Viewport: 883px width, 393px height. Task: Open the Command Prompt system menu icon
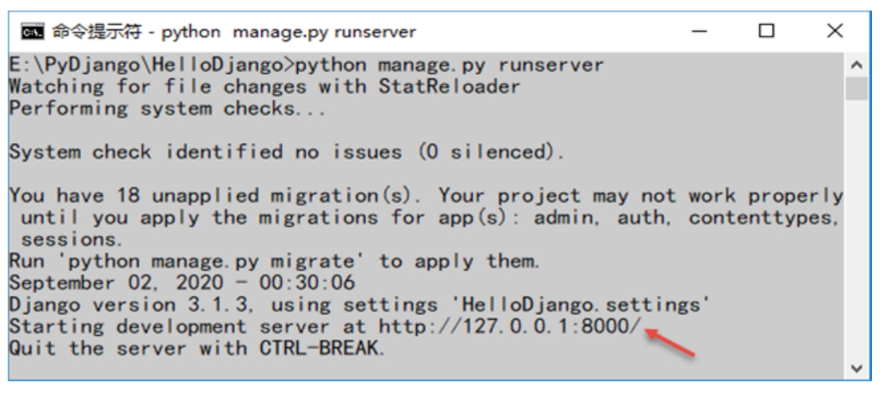pyautogui.click(x=32, y=31)
